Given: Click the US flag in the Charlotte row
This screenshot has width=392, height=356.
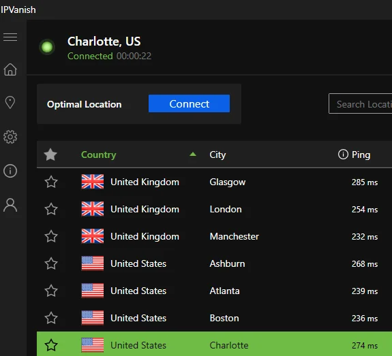Looking at the screenshot, I should click(93, 345).
